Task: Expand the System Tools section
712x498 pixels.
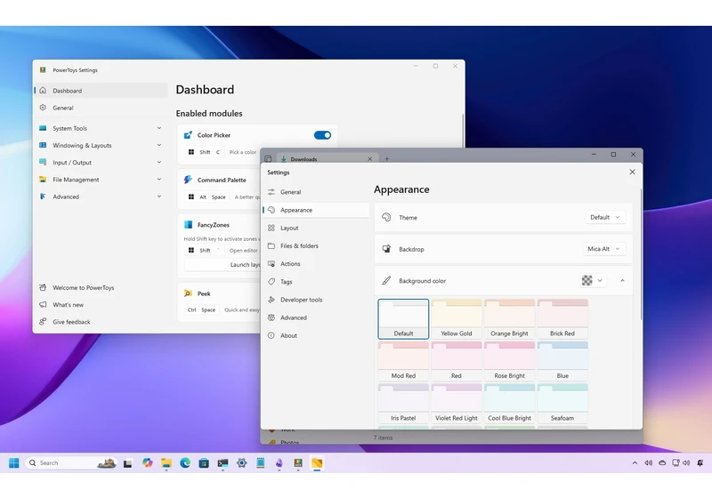Action: pos(159,128)
